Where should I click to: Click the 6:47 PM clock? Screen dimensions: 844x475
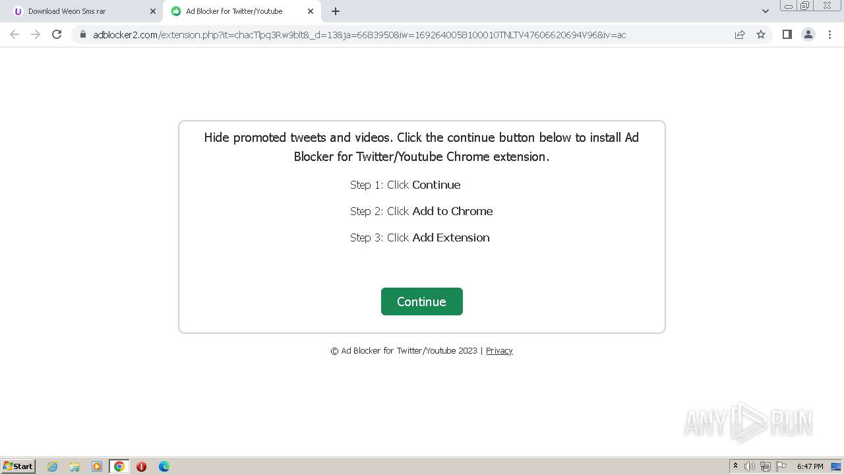click(x=810, y=466)
